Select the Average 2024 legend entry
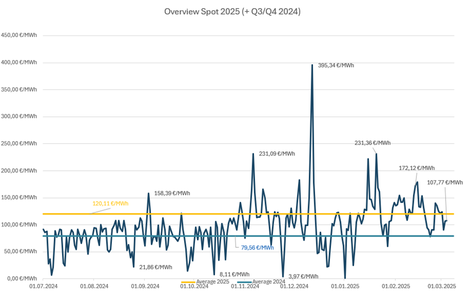Screen dimensions: 465x292 [x=268, y=282]
